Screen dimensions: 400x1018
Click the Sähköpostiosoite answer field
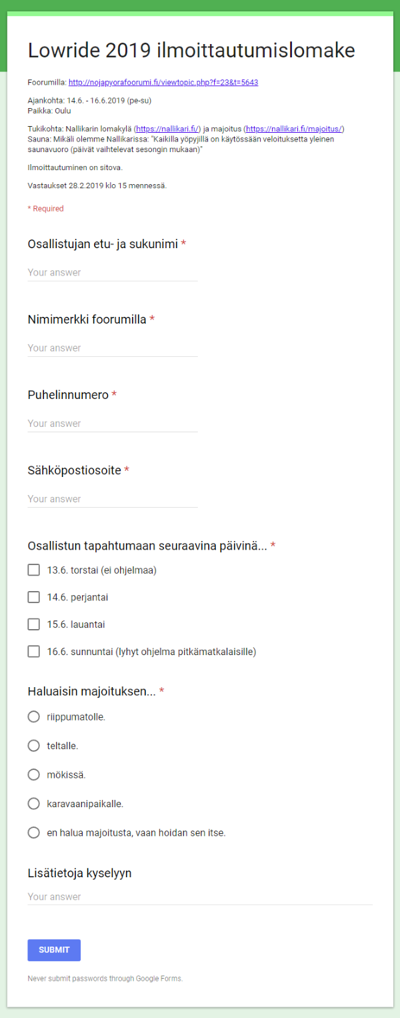(x=112, y=498)
